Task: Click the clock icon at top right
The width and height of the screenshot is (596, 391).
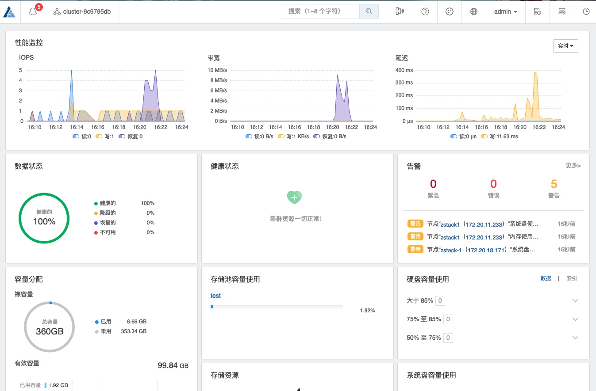Action: click(x=586, y=12)
